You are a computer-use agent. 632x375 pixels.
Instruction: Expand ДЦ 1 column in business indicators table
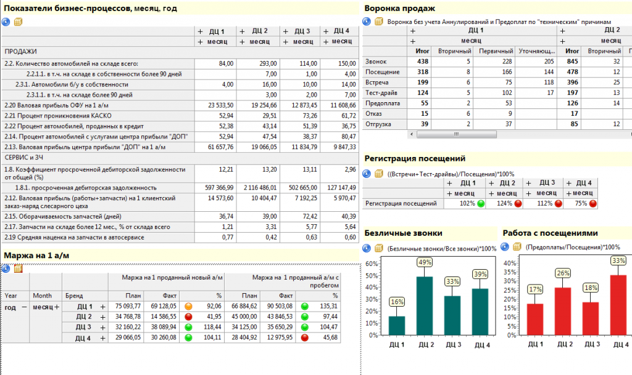click(201, 31)
